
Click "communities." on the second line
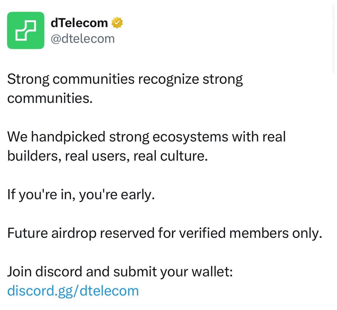point(50,98)
